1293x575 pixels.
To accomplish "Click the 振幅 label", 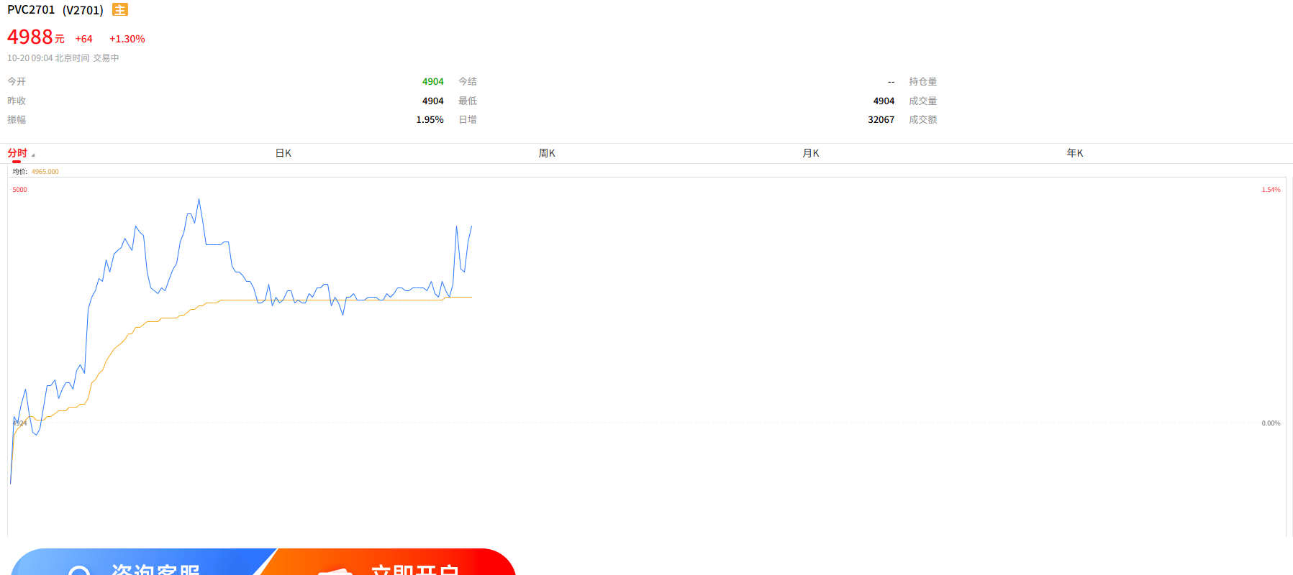I will point(17,120).
